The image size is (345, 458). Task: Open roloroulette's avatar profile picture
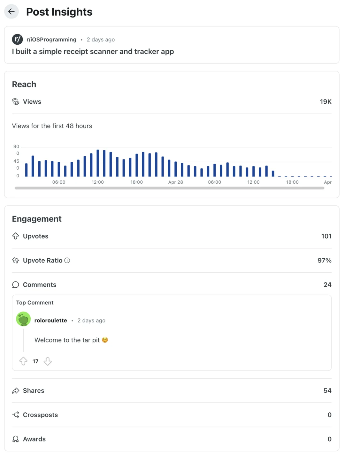click(x=23, y=319)
